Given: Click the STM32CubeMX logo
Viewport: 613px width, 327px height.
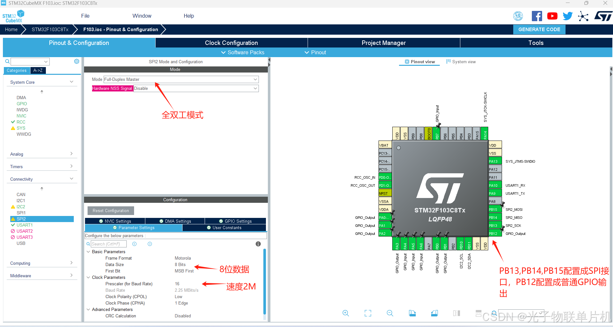Looking at the screenshot, I should pyautogui.click(x=13, y=16).
